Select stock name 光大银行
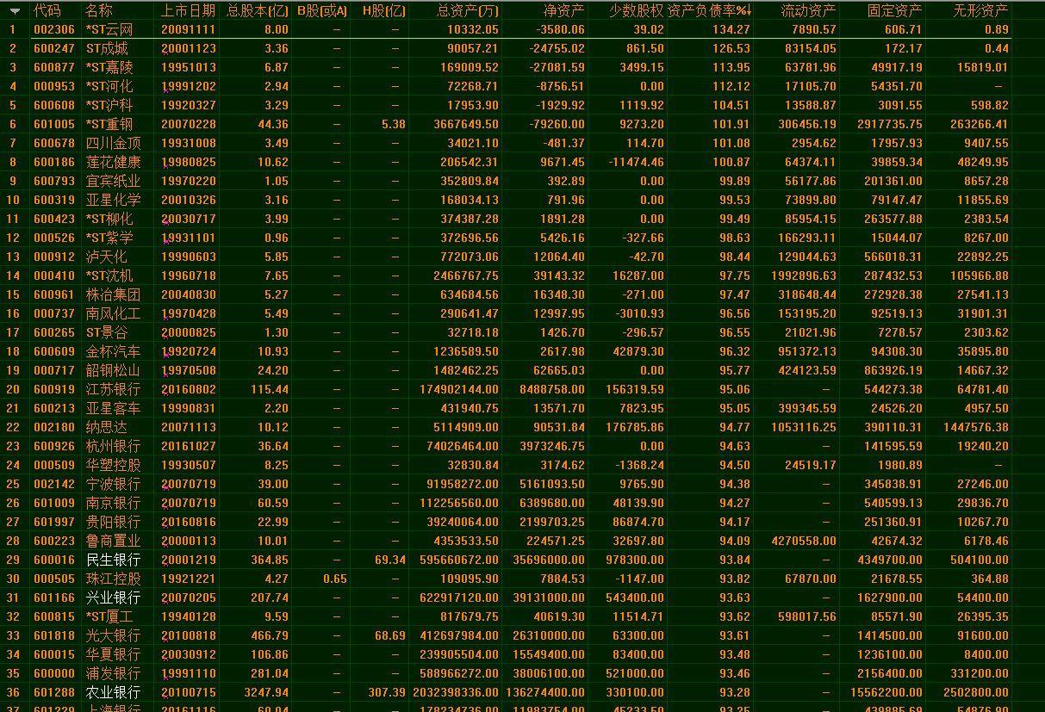Image resolution: width=1045 pixels, height=712 pixels. (113, 635)
